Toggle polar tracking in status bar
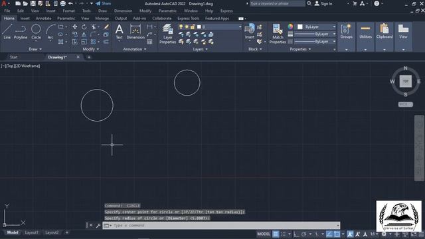425x239 pixels. click(304, 234)
